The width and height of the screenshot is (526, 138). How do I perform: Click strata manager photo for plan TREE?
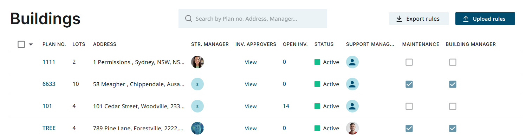point(197,128)
